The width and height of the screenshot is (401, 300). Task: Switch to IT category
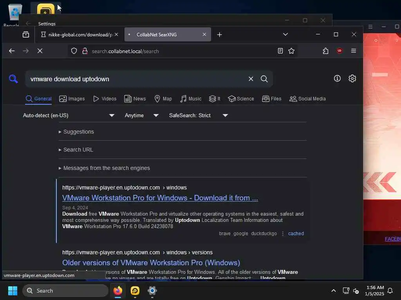pyautogui.click(x=215, y=99)
